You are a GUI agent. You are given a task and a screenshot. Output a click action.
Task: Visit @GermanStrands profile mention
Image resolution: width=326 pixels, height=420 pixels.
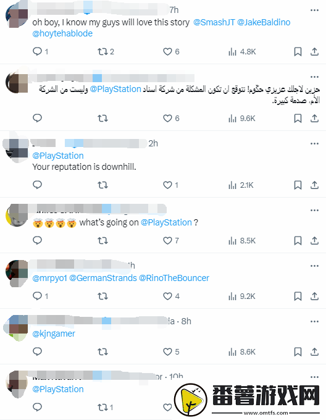(103, 278)
